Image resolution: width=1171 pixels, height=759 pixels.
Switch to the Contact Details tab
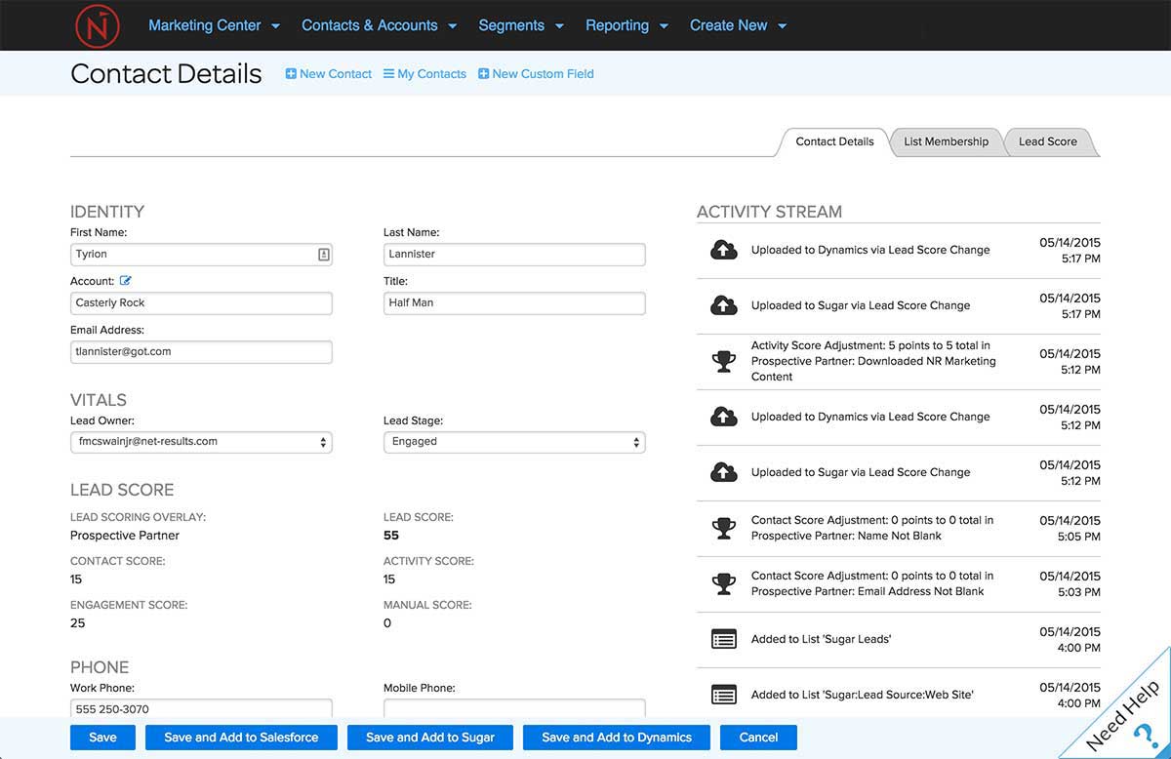[834, 141]
